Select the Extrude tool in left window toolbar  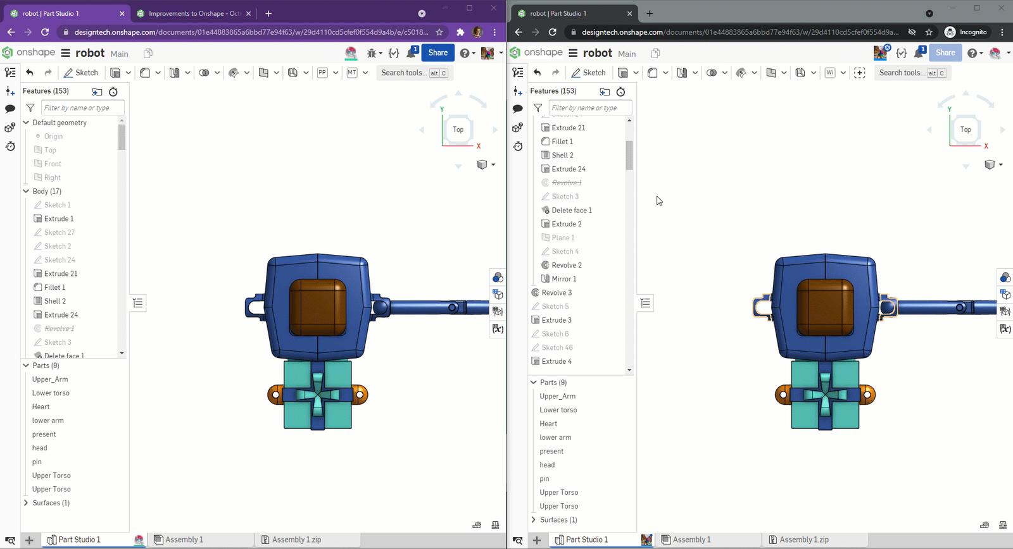pos(115,73)
